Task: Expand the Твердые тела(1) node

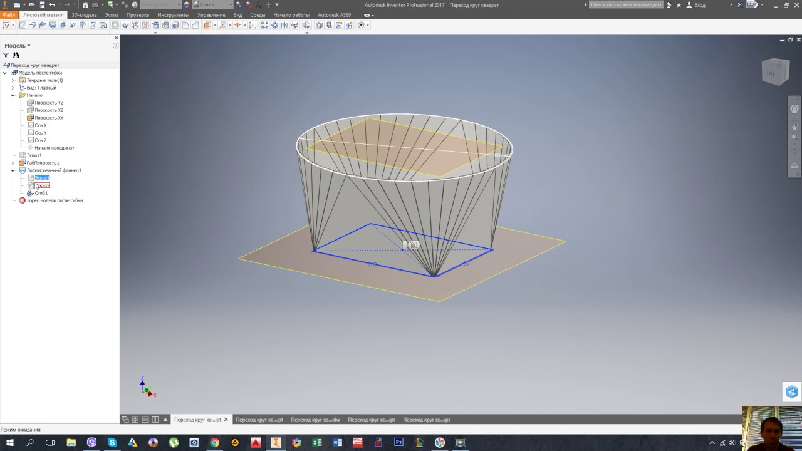Action: (13, 80)
